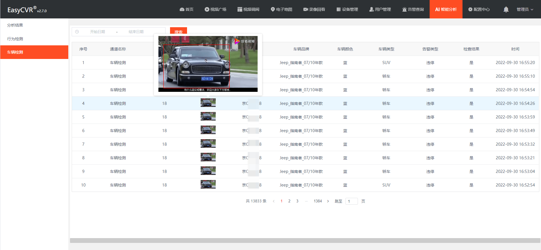Click the previous page arrow
The height and width of the screenshot is (250, 541).
(x=273, y=201)
